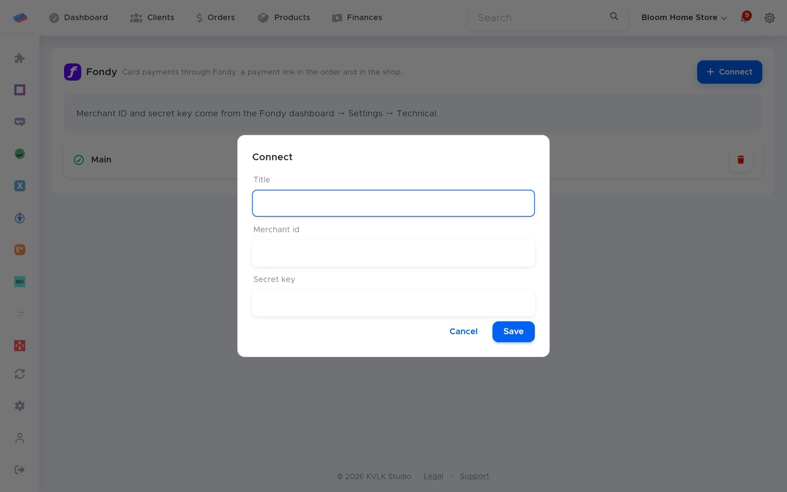Click the search magnifier icon

614,17
